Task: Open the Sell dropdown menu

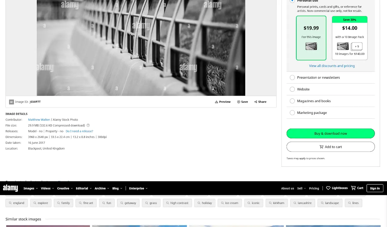Action: tap(301, 188)
